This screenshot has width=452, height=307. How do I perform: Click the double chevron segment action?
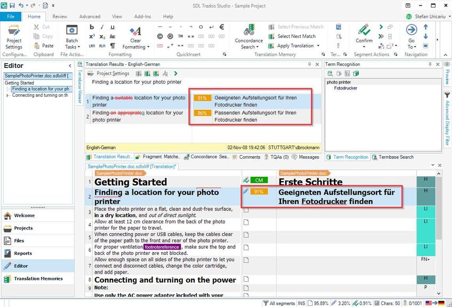pyautogui.click(x=381, y=36)
